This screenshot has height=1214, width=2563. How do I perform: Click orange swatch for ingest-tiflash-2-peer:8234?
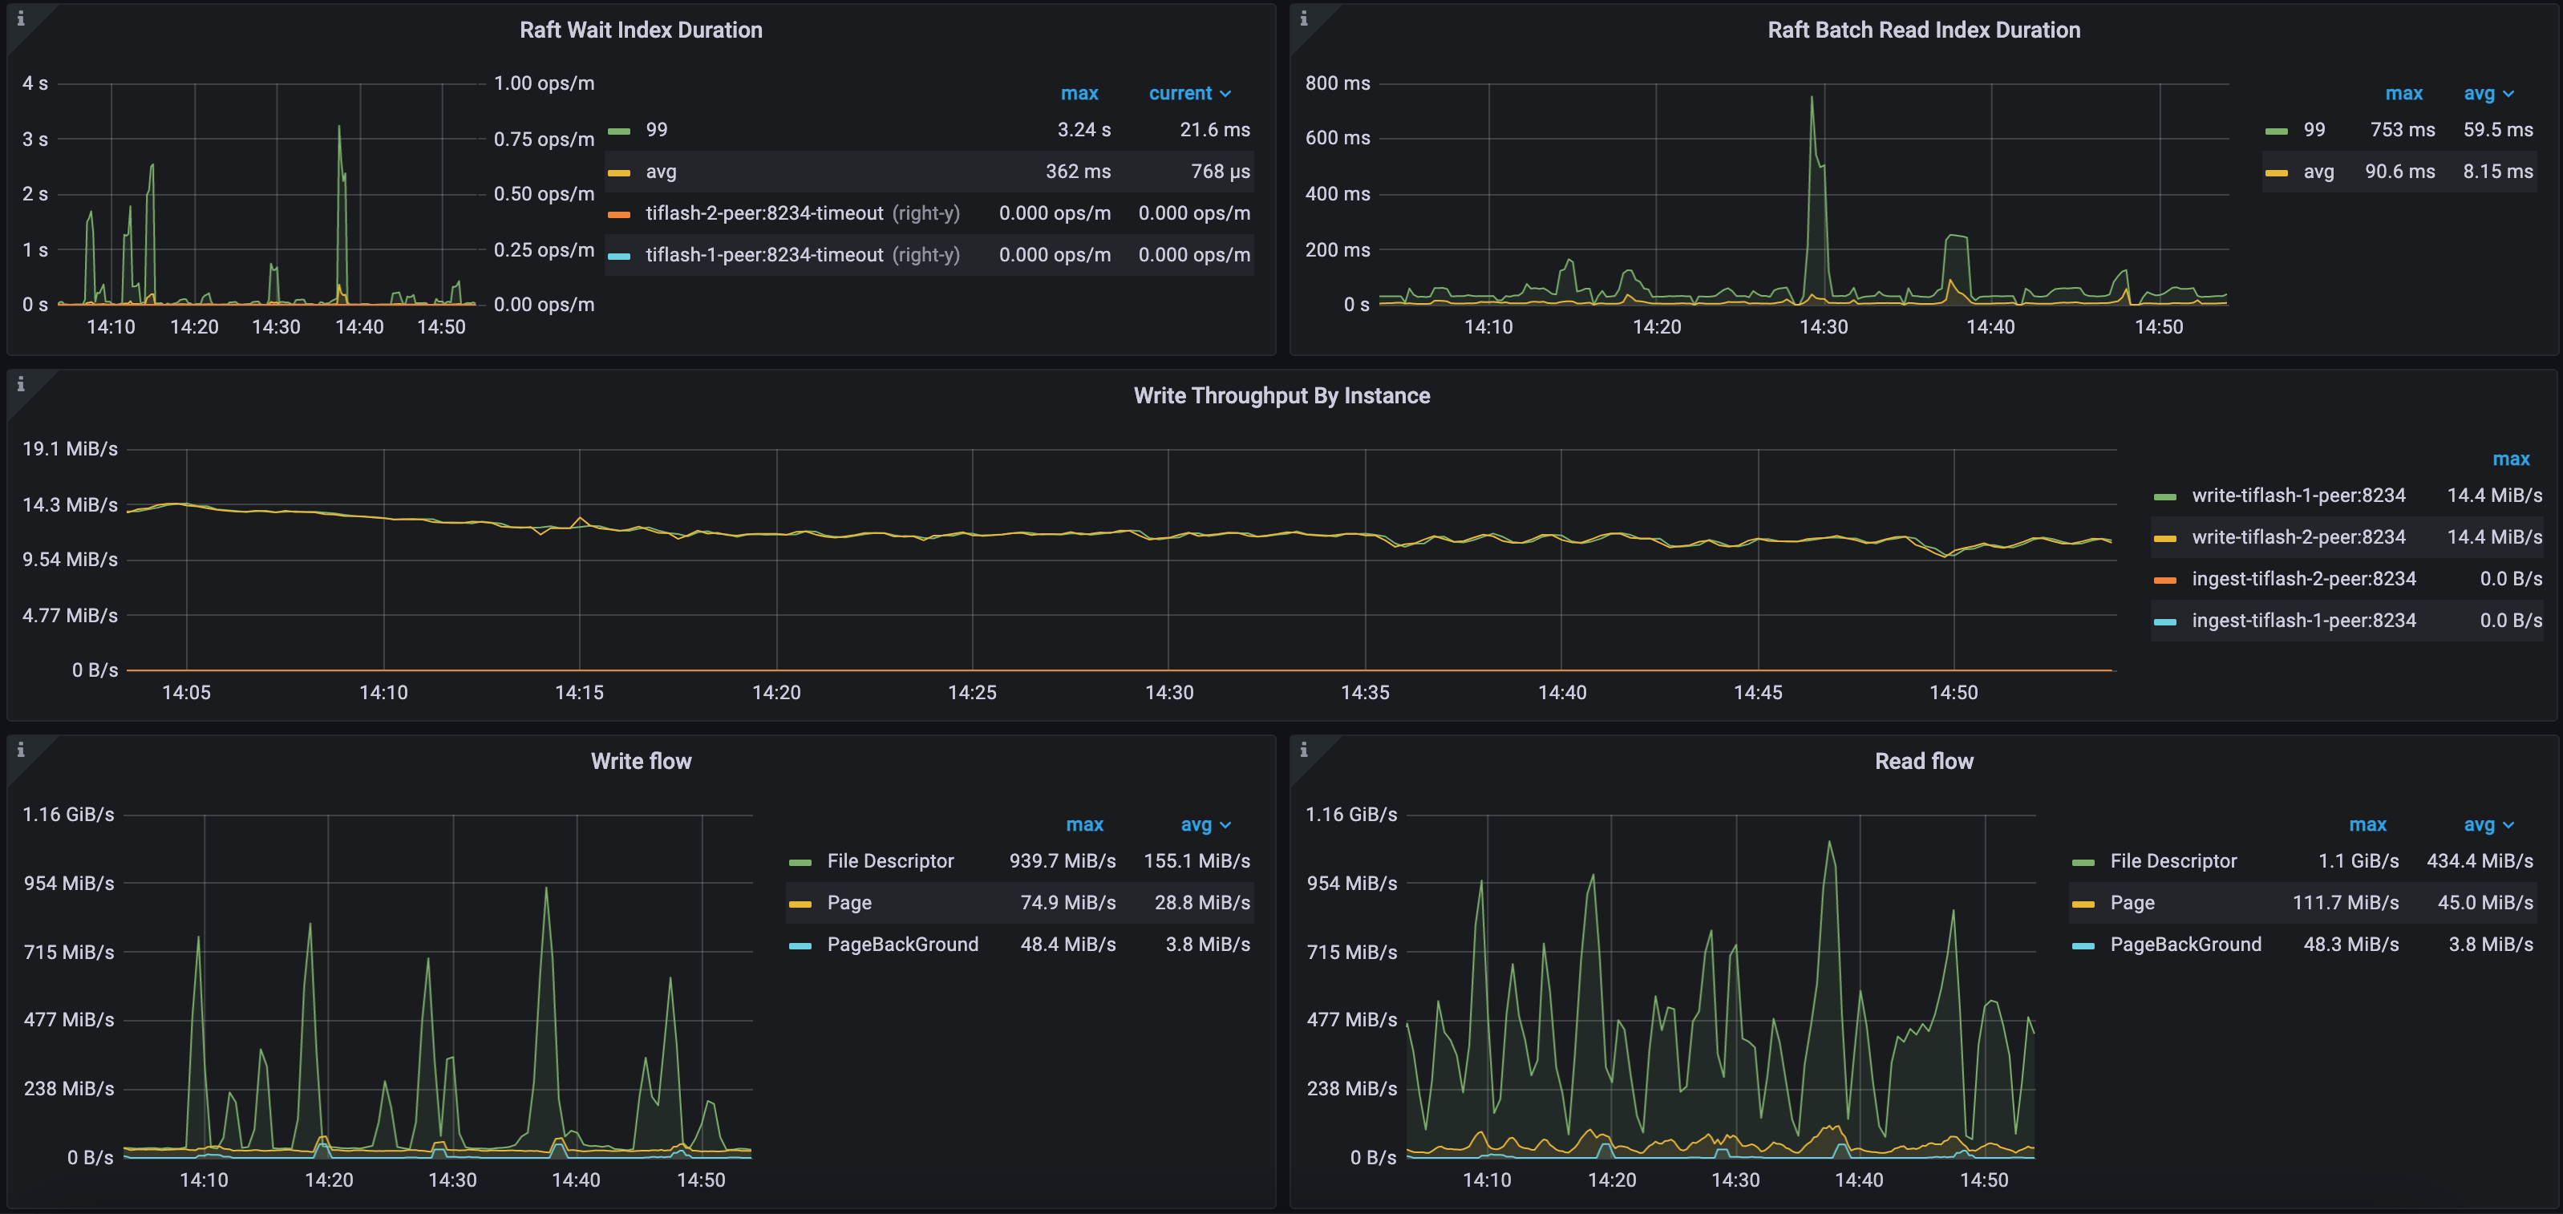(x=2164, y=579)
